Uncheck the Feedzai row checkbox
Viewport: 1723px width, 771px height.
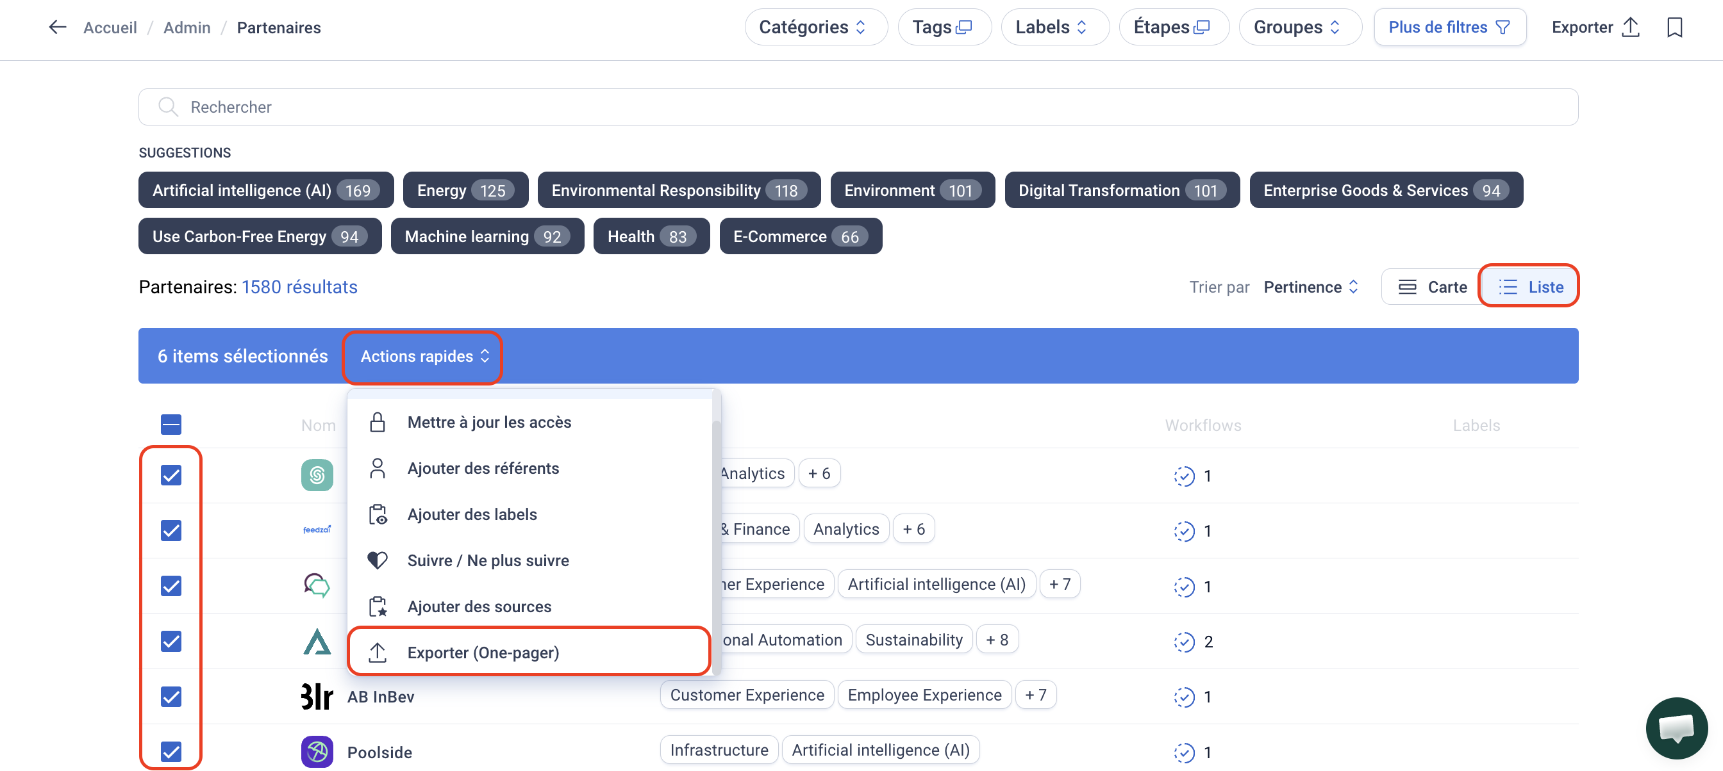point(171,530)
